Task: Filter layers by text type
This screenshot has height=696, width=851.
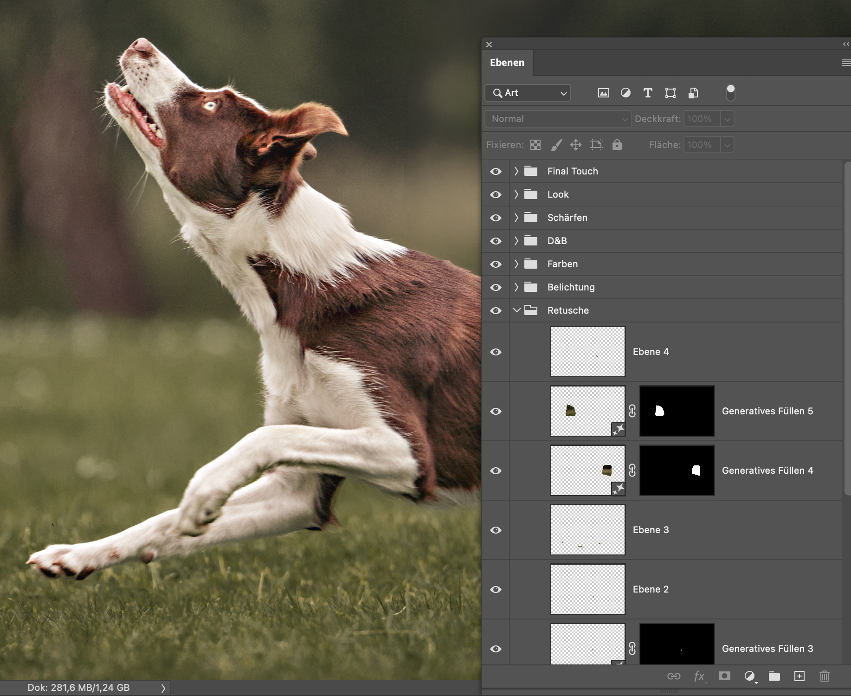Action: pos(648,93)
